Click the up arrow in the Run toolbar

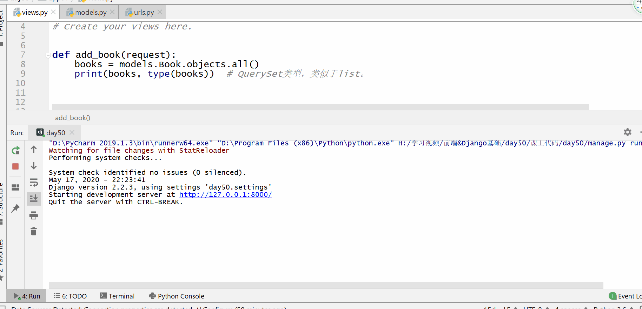pos(34,150)
